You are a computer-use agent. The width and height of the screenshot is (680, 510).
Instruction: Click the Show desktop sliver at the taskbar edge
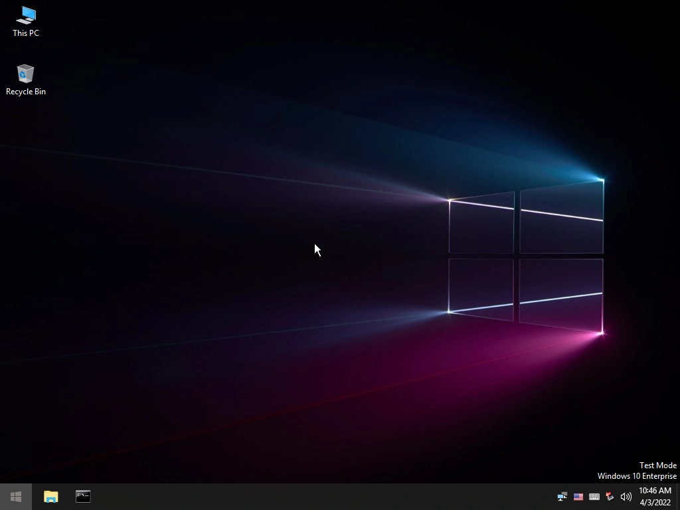[x=678, y=497]
